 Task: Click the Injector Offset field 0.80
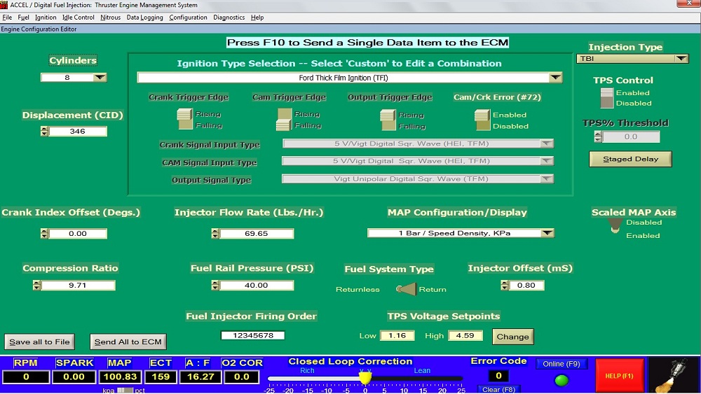point(526,285)
